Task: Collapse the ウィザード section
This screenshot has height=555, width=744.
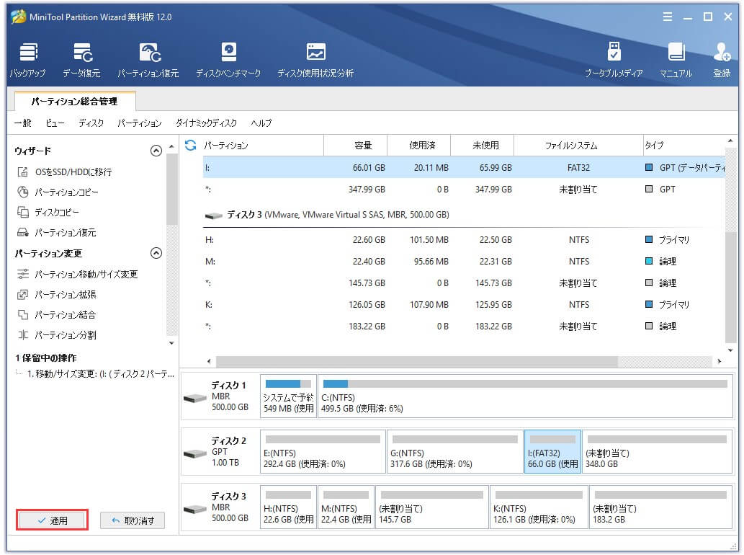Action: click(x=156, y=151)
